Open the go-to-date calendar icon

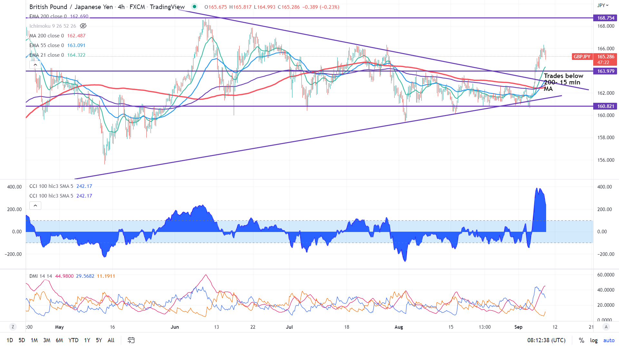tap(131, 340)
